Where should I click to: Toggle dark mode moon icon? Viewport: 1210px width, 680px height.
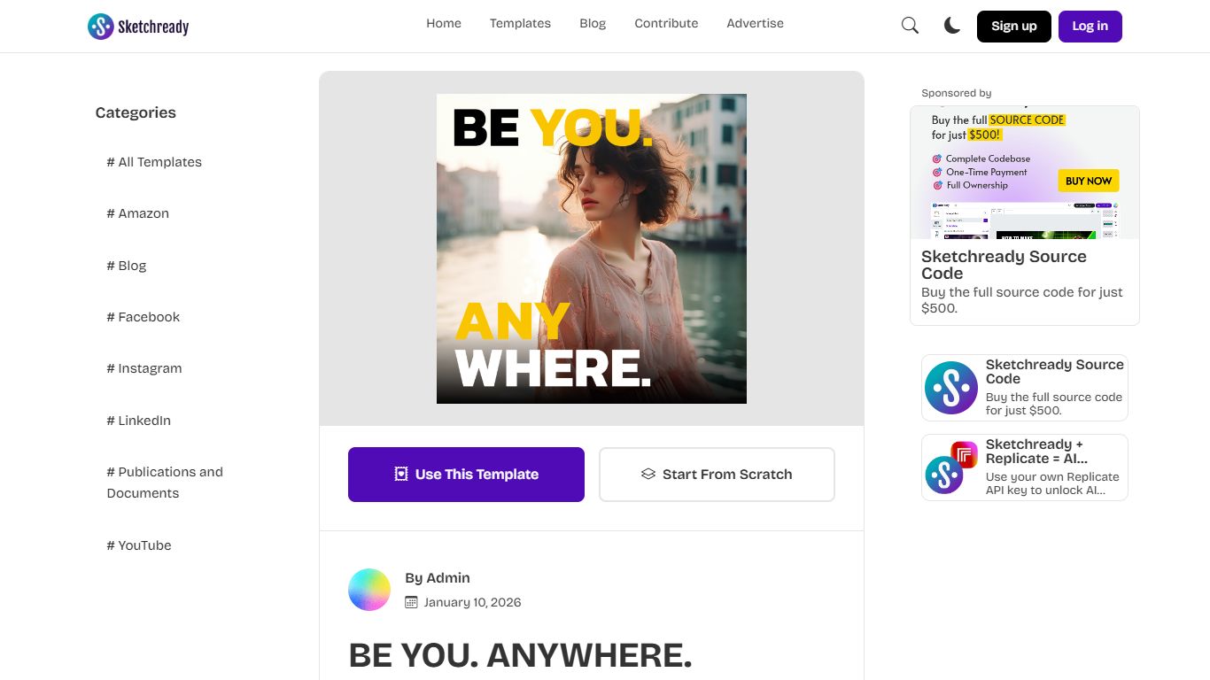[x=952, y=26]
